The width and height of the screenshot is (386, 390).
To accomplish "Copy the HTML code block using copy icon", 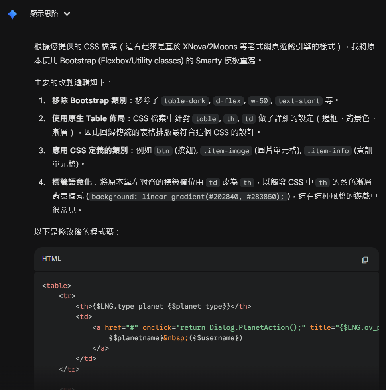I will click(x=365, y=260).
